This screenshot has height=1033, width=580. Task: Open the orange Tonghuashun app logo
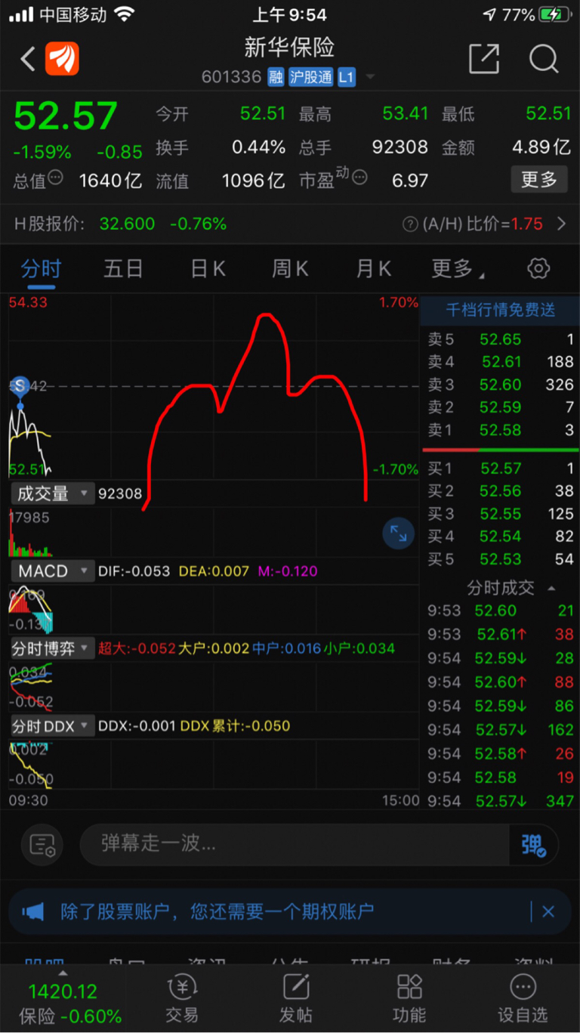(62, 59)
